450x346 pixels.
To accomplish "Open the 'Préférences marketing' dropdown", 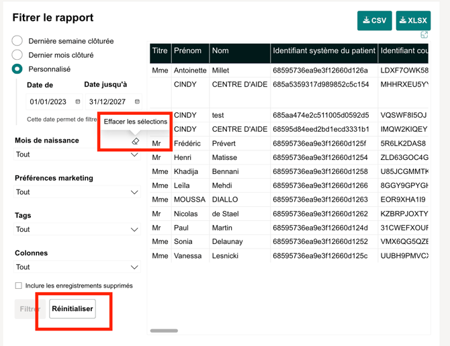I will tap(77, 192).
